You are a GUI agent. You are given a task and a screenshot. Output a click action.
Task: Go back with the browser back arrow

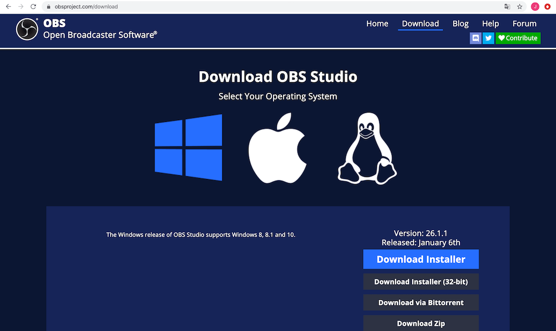click(8, 6)
